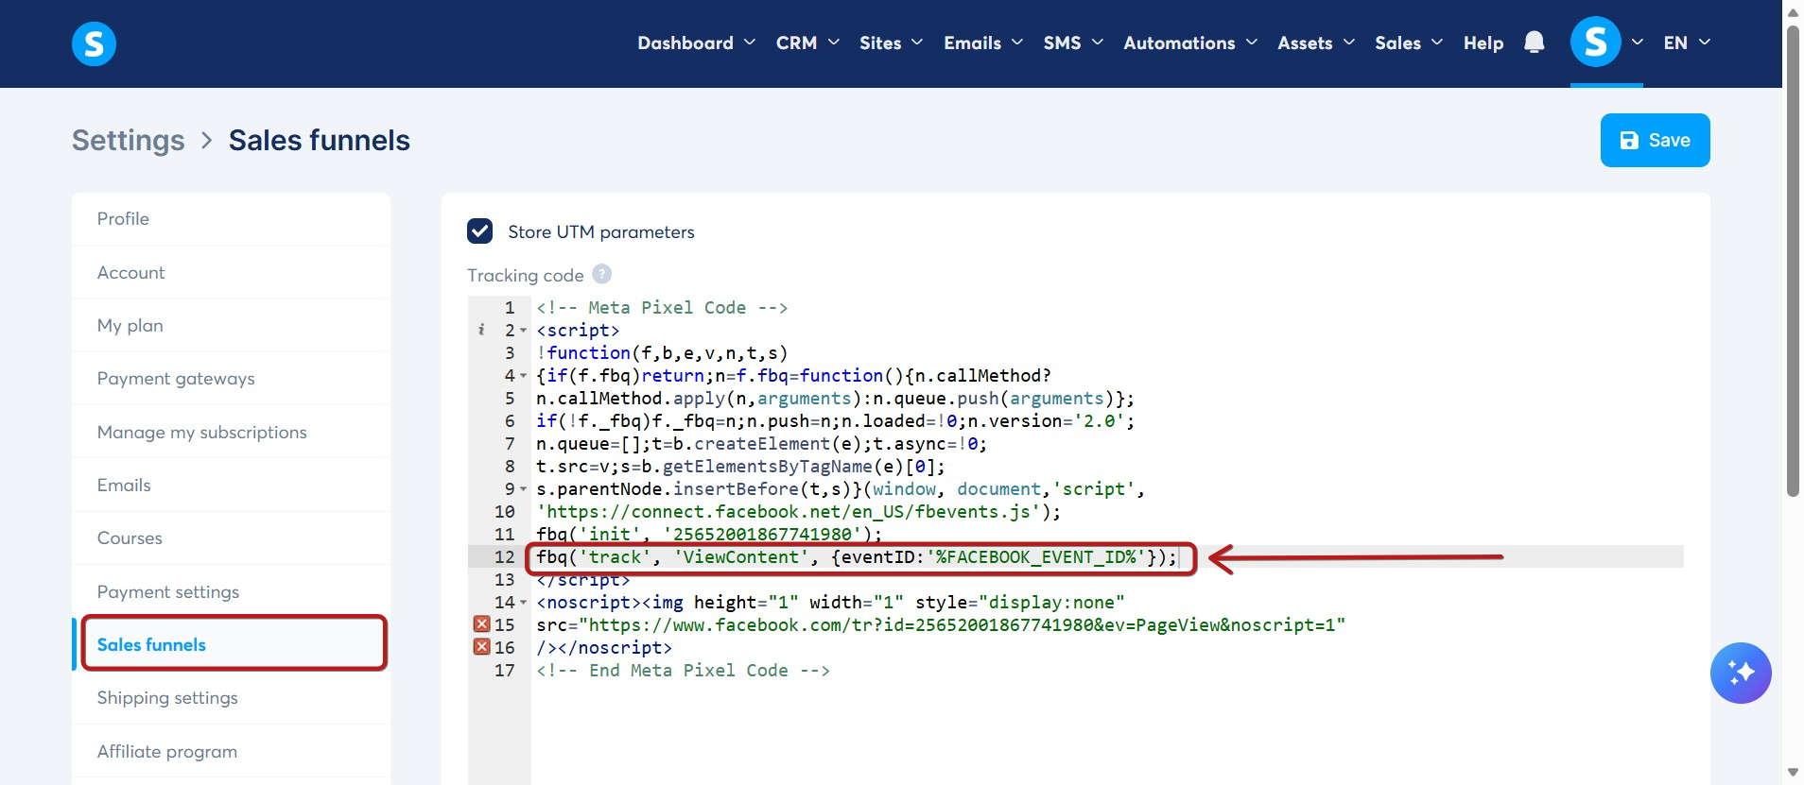The image size is (1804, 785).
Task: Expand the Sales dropdown menu
Action: 1409,43
